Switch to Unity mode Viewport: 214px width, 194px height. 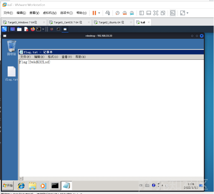163,13
